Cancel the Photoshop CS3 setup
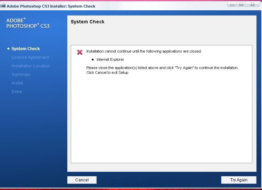 point(82,180)
